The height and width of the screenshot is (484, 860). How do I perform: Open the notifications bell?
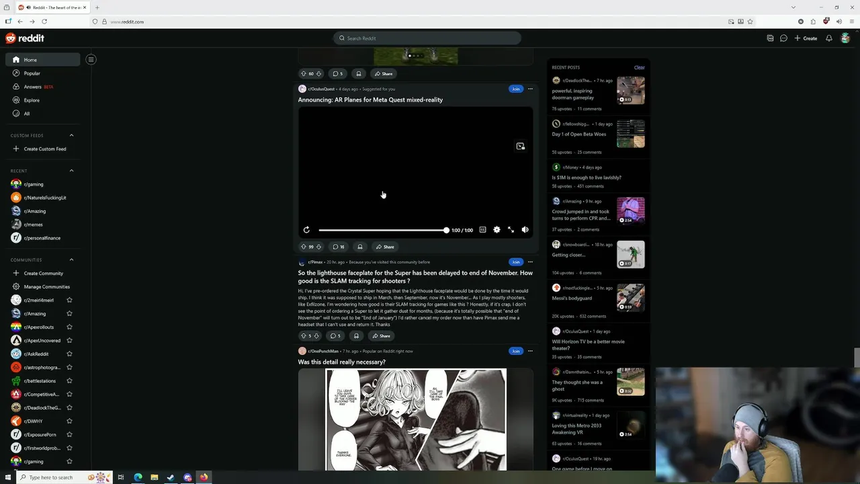pyautogui.click(x=829, y=38)
